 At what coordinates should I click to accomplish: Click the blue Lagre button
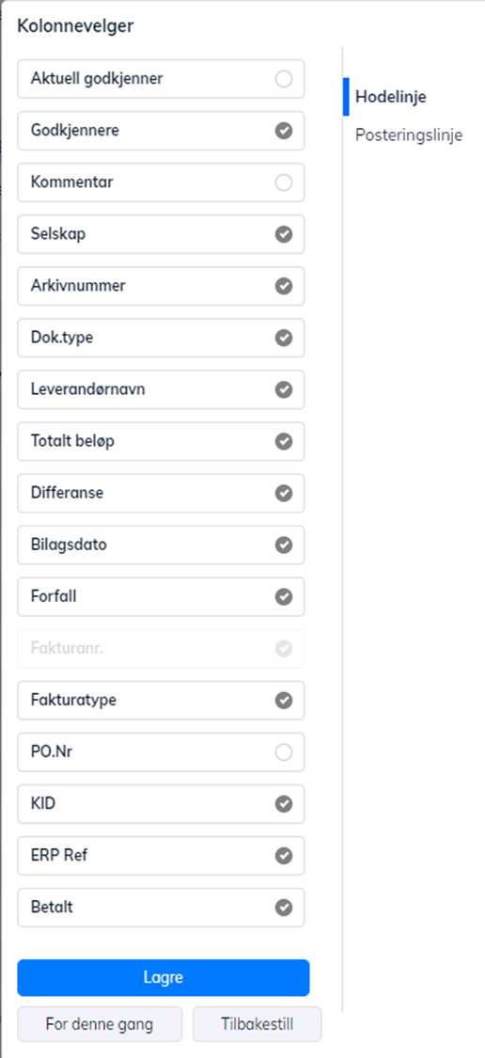click(164, 978)
